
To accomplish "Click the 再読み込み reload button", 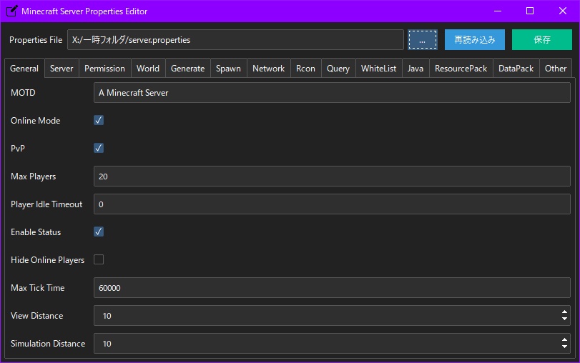I will pos(475,39).
